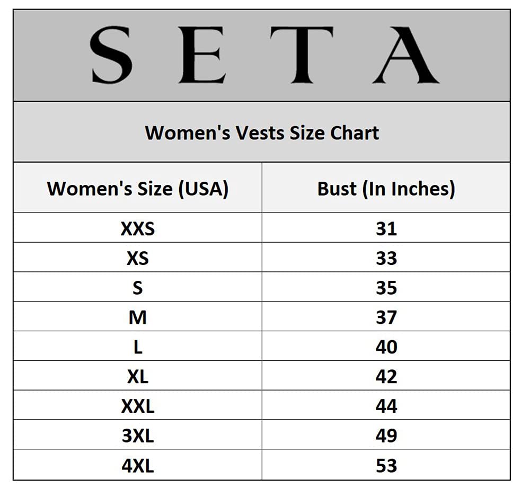Click bust value 37
Screen dimensions: 530x496
(x=386, y=317)
